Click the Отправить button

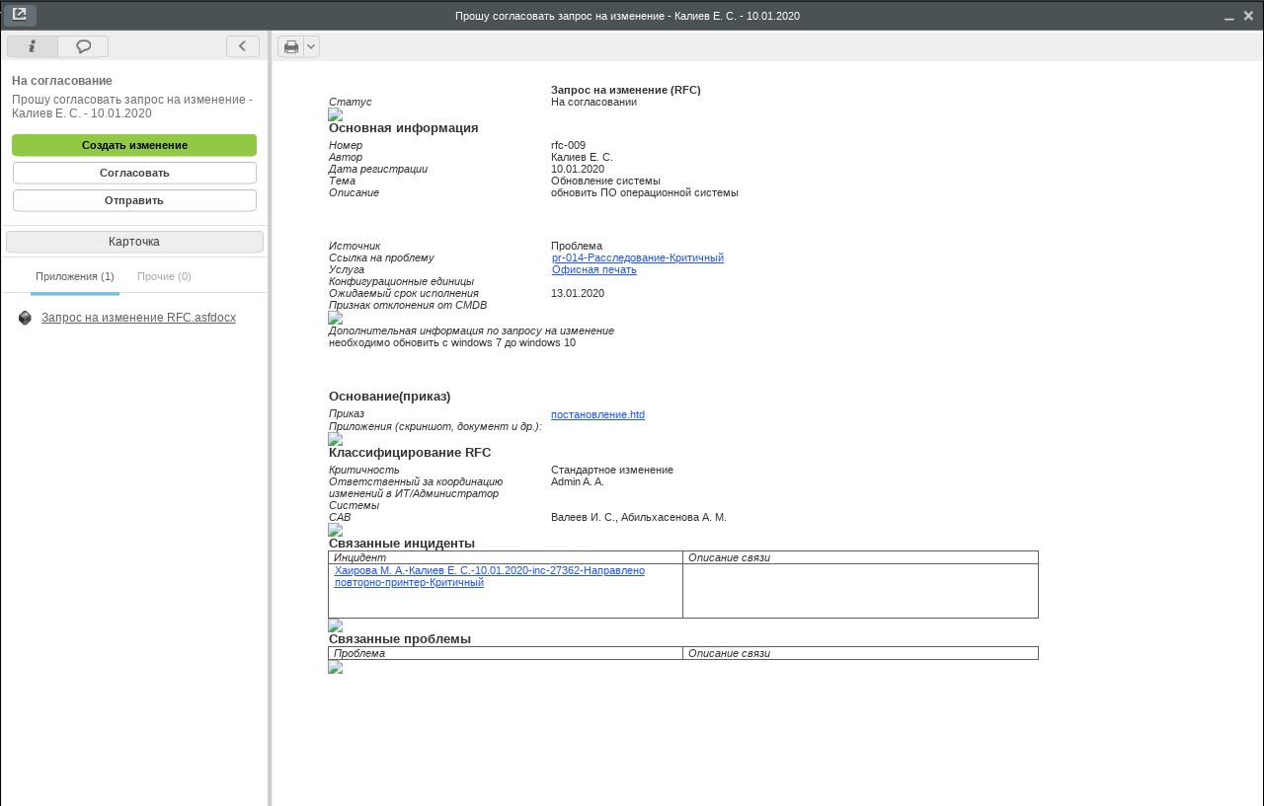pos(134,200)
